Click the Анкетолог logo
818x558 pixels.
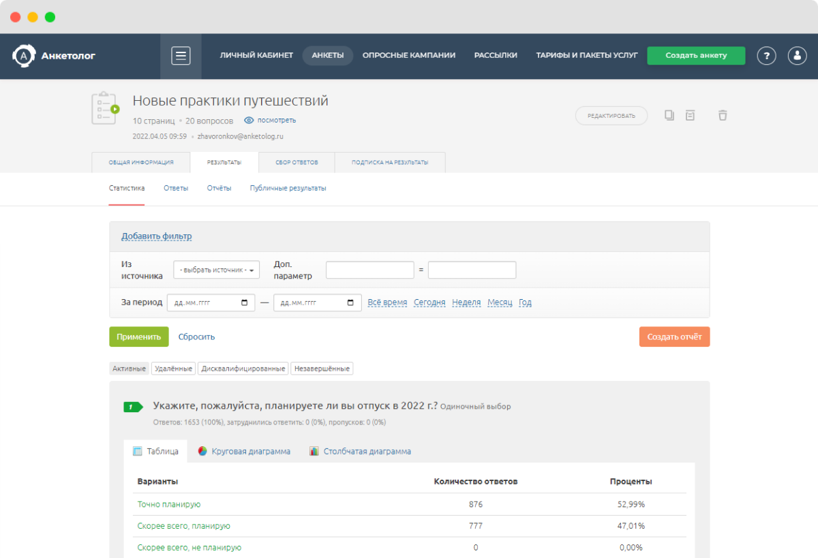[x=54, y=56]
